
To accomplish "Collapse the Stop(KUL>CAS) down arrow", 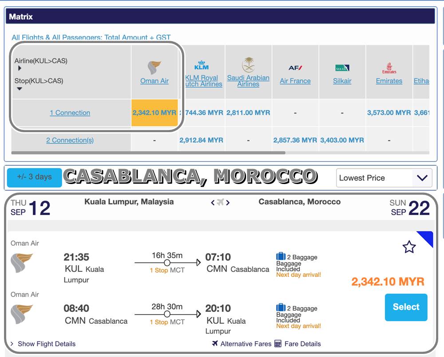I will (x=19, y=89).
